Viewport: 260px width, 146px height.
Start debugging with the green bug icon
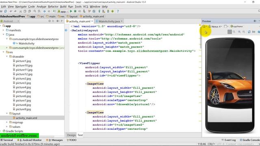pos(75,11)
